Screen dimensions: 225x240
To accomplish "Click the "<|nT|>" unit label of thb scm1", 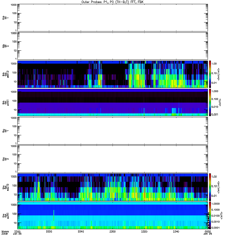I will (x=220, y=102).
